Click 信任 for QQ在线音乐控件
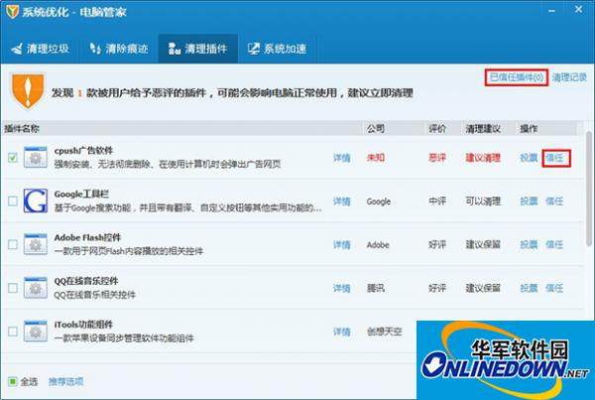 coord(554,288)
